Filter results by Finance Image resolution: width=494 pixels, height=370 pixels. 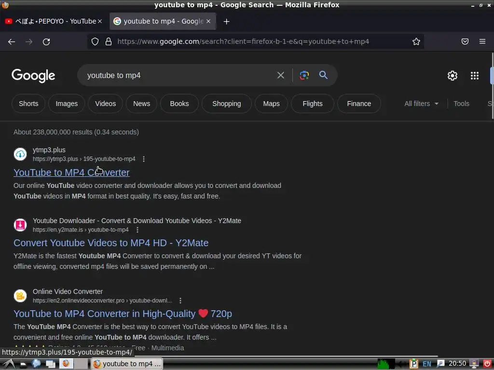(359, 104)
